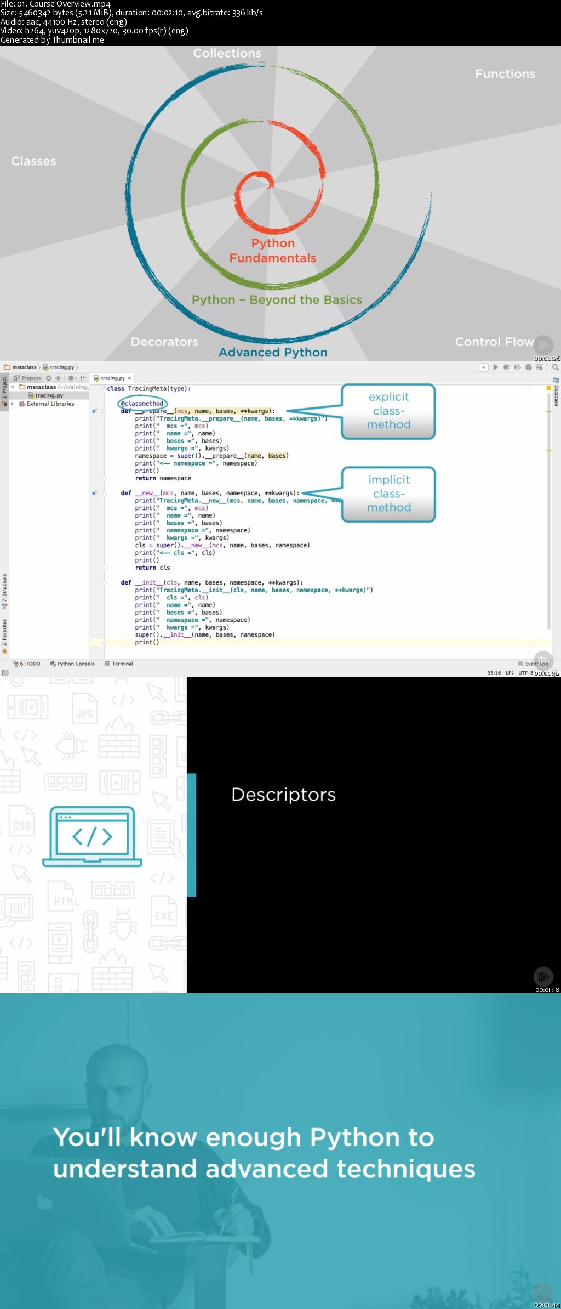Expand External Libraries tree node
This screenshot has height=1309, width=561.
(13, 404)
